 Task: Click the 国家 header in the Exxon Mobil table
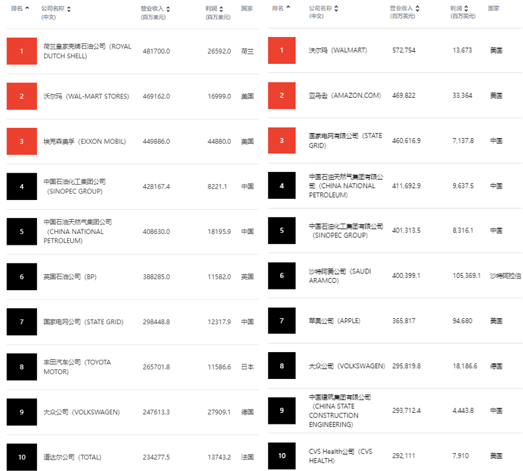[247, 9]
